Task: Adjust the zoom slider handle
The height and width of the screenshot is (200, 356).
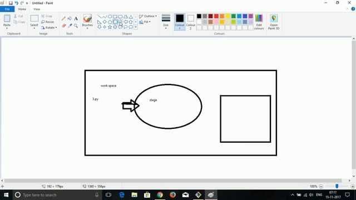Action: (x=337, y=186)
